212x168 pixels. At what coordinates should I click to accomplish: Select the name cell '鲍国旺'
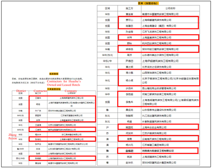click(130, 127)
